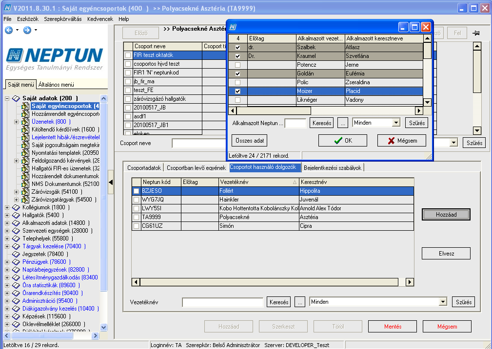Click the forward navigation arrow icon

27,30
